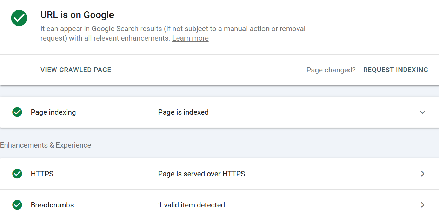Open the Learn more link

pyautogui.click(x=190, y=38)
